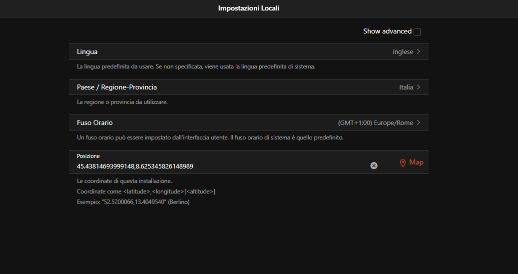Image resolution: width=518 pixels, height=274 pixels.
Task: Expand the Lingua chevron arrow
Action: coord(419,51)
